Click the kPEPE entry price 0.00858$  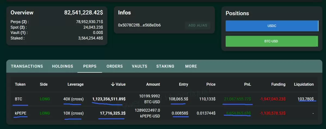click(x=180, y=113)
